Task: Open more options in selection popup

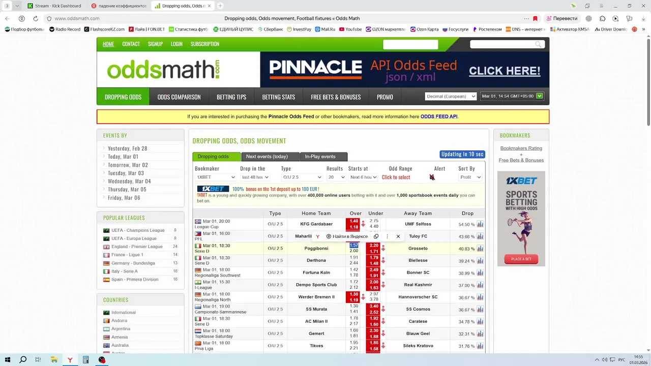Action: (387, 236)
